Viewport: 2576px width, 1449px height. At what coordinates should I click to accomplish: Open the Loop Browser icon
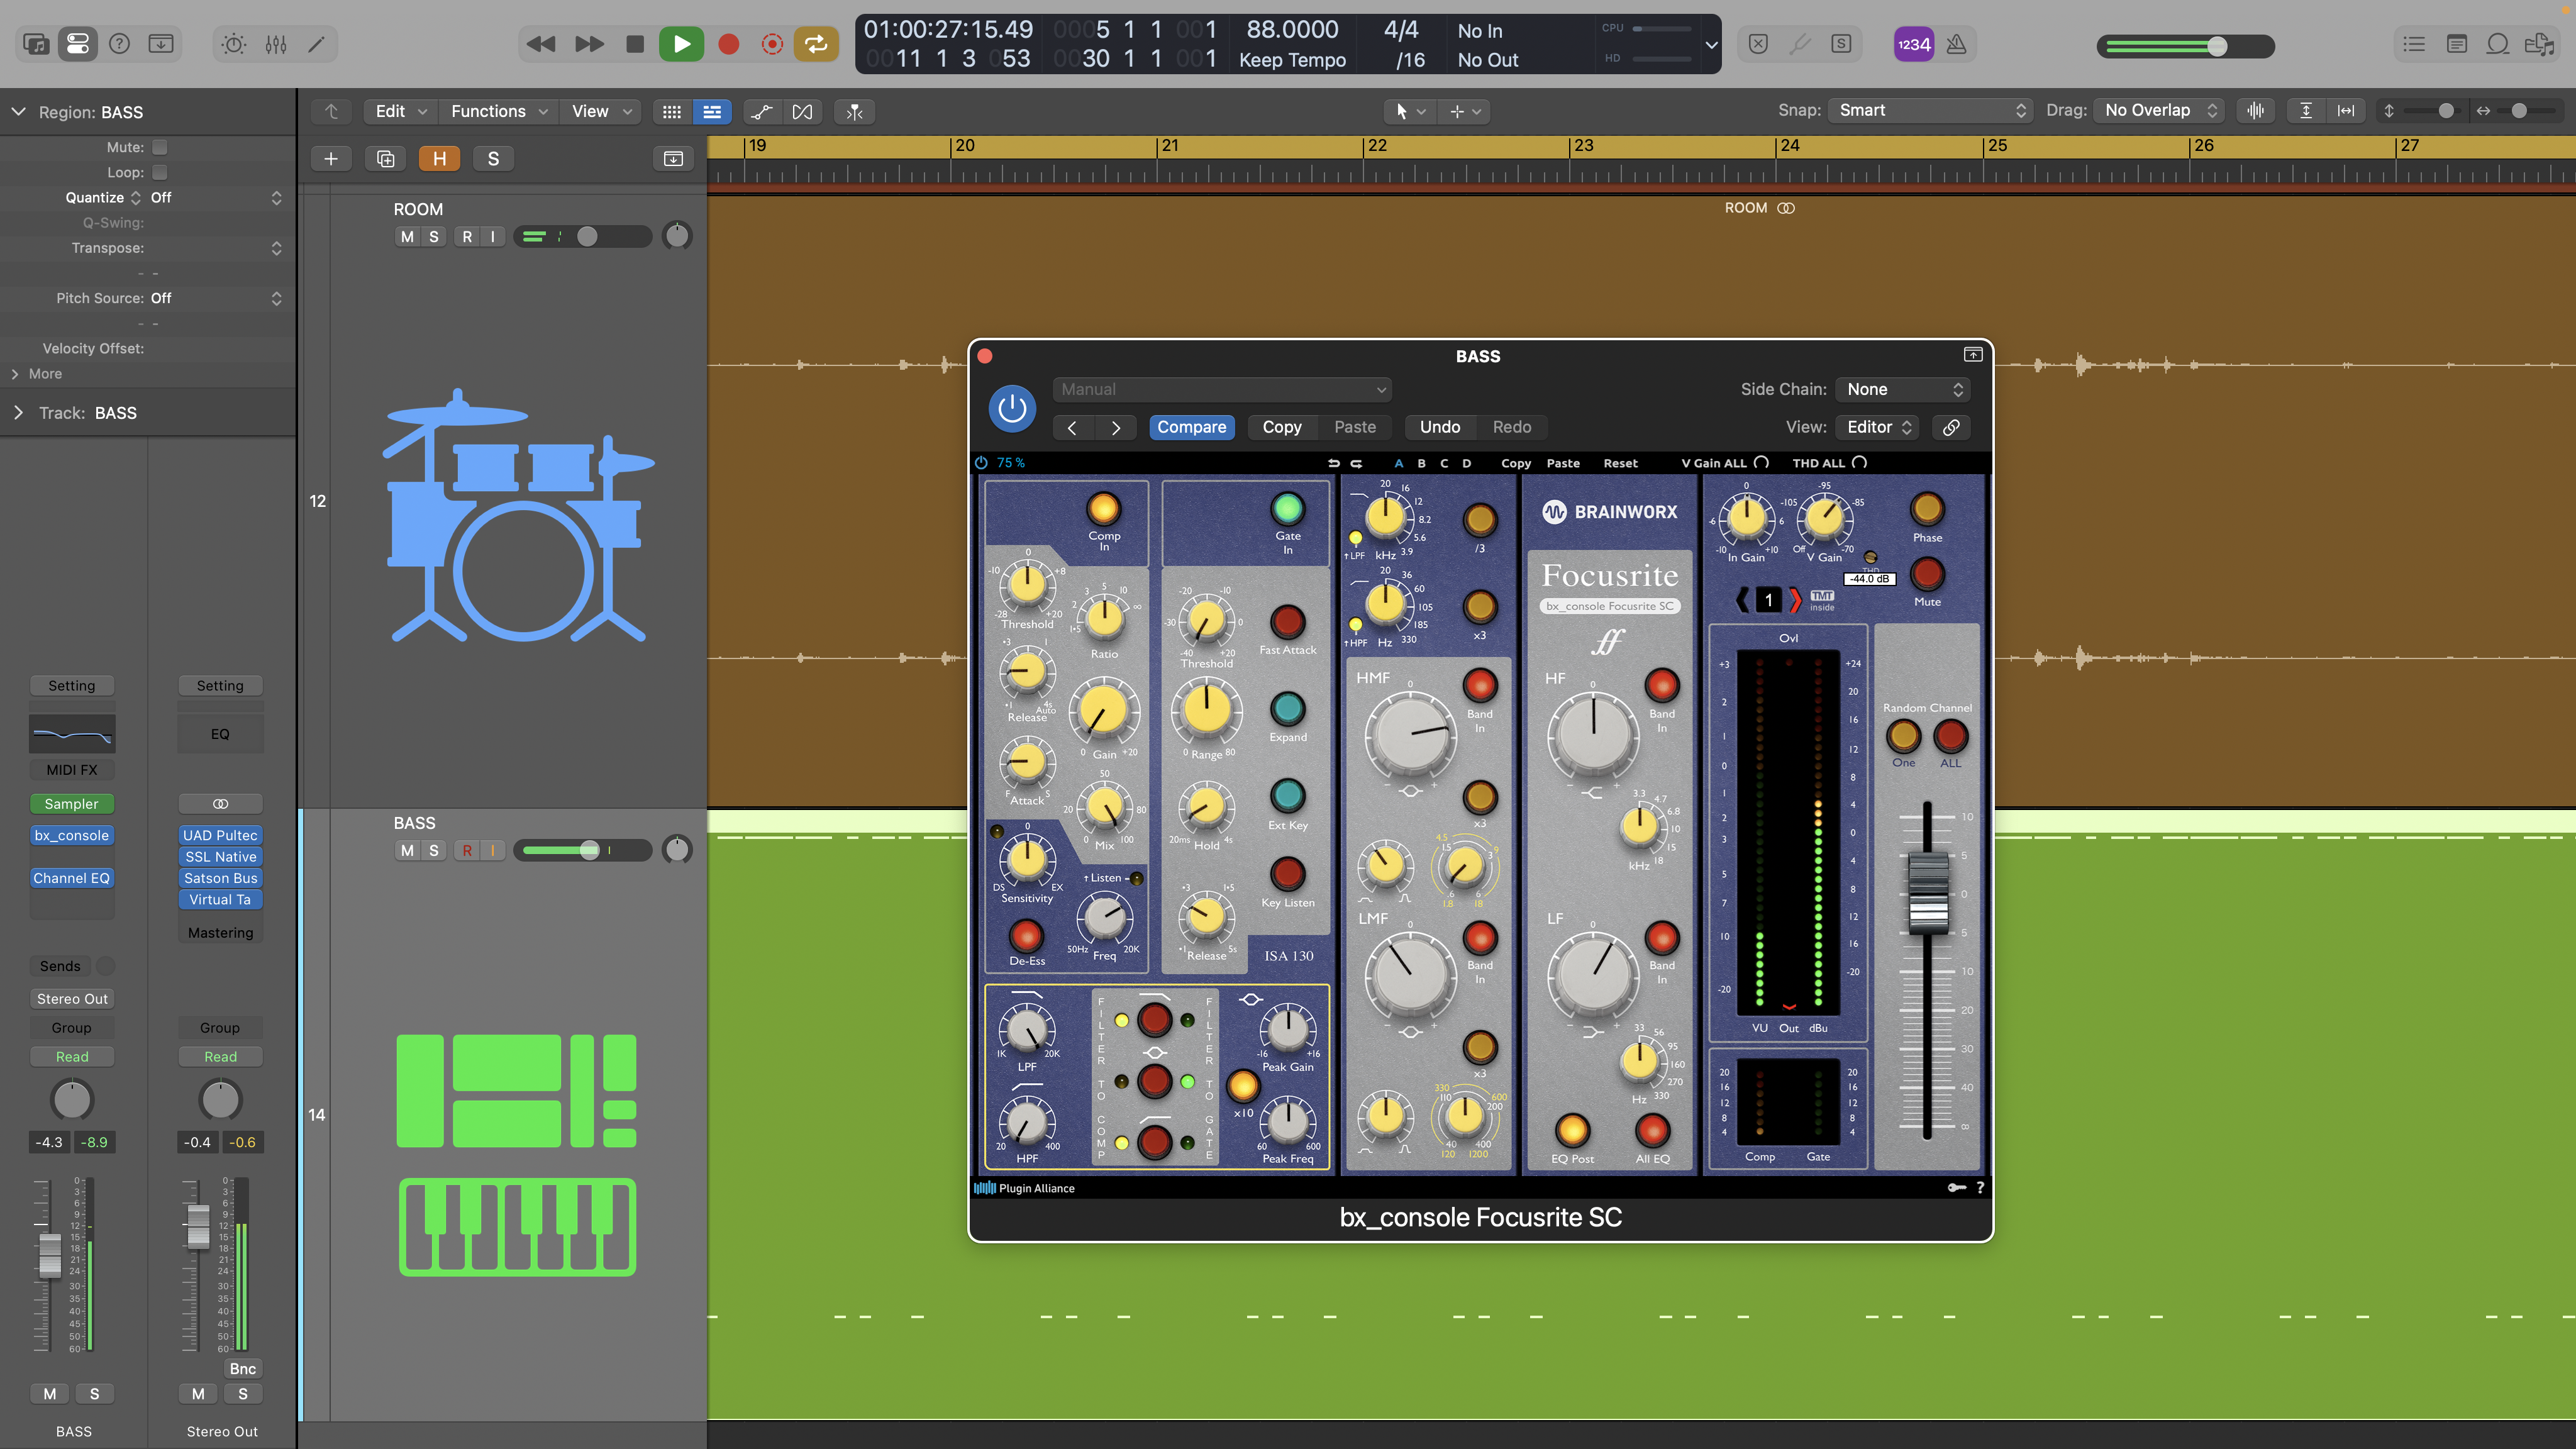2497,44
